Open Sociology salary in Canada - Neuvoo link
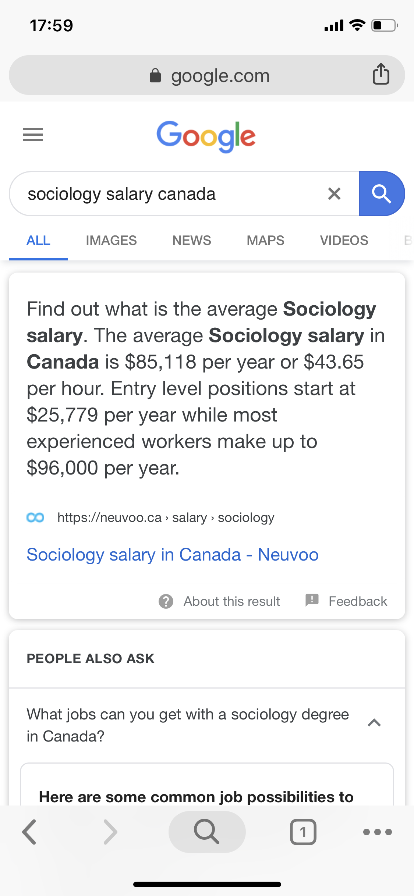The height and width of the screenshot is (896, 414). 173,555
